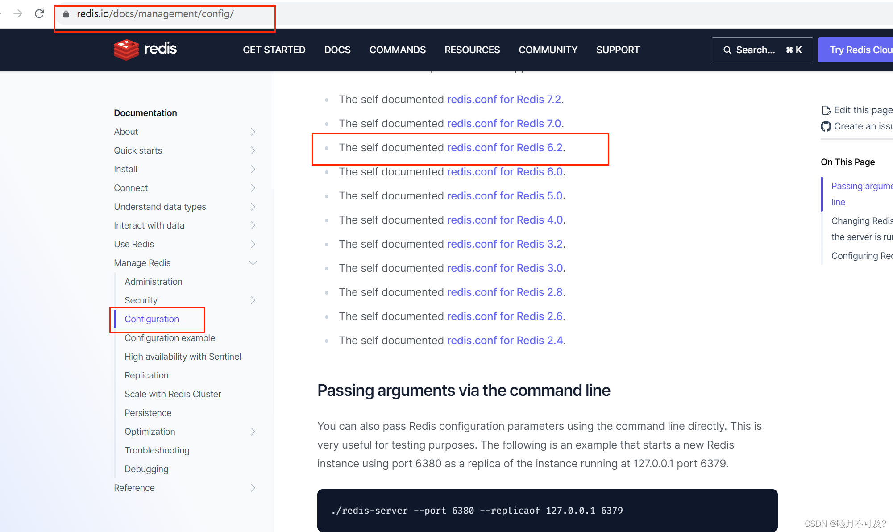
Task: Expand the Quick starts chevron
Action: (x=253, y=150)
